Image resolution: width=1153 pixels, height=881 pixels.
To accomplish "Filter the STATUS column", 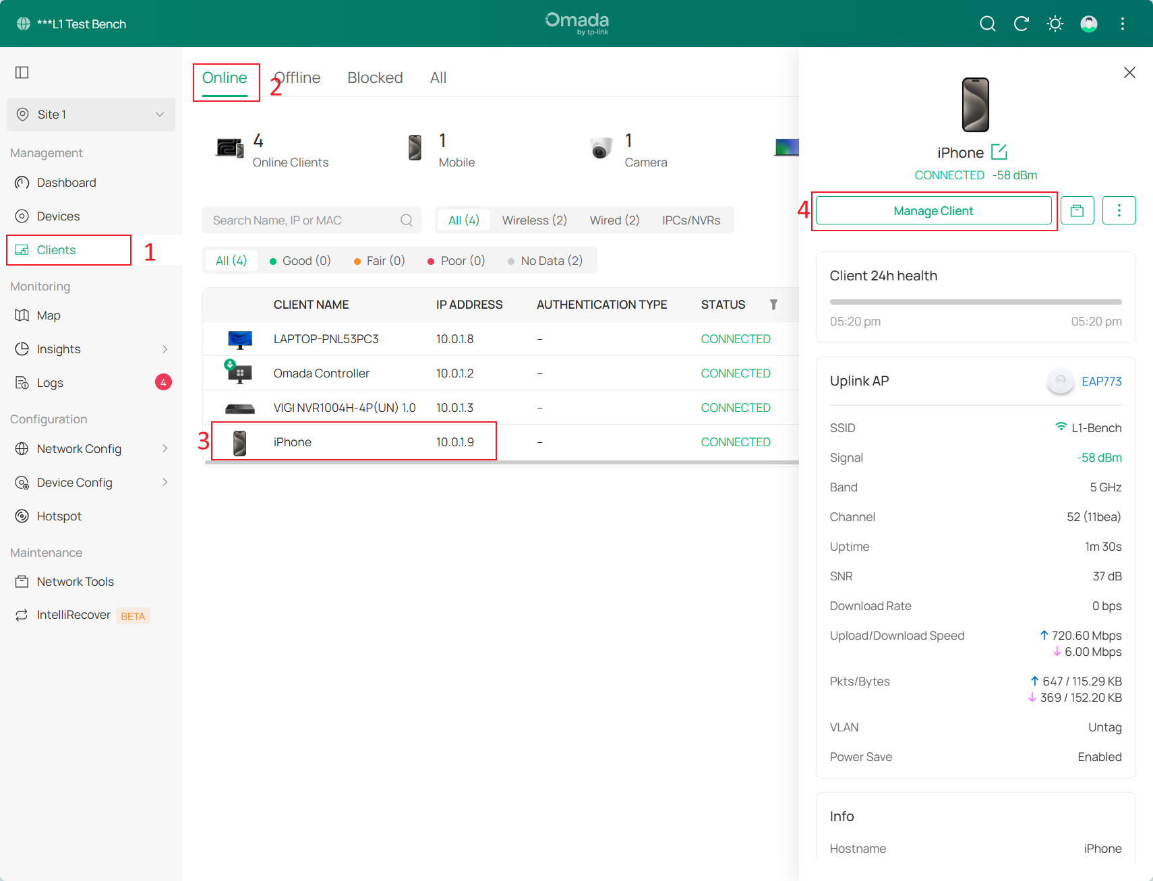I will point(773,304).
